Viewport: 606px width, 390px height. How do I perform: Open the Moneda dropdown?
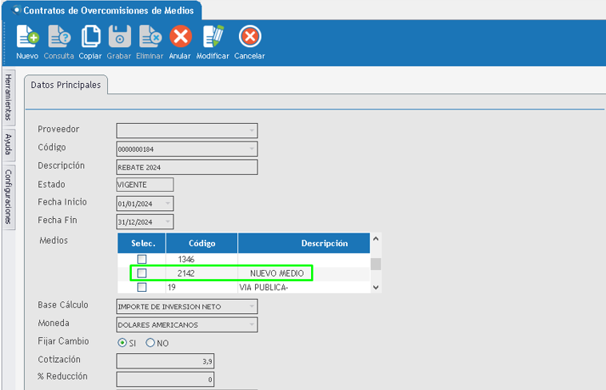252,324
